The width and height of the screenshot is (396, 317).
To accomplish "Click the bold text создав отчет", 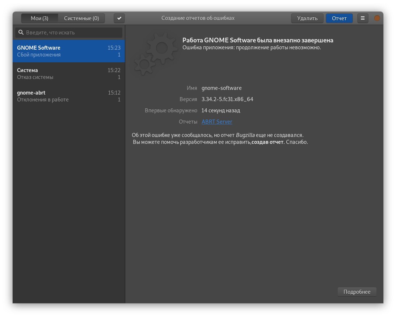I will point(267,142).
